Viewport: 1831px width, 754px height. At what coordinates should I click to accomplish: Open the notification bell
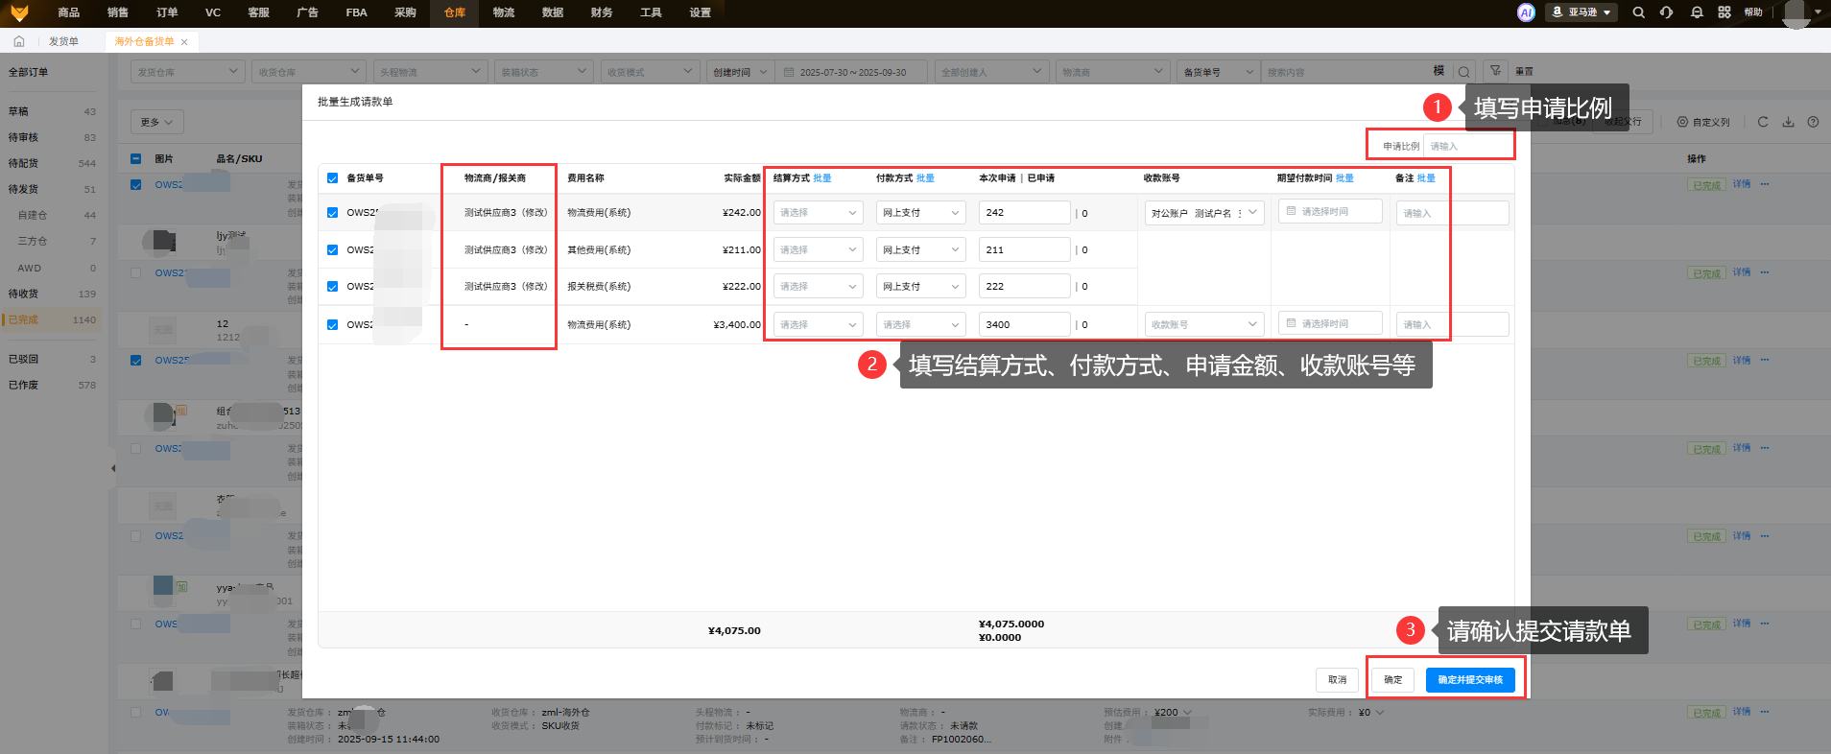pos(1697,12)
